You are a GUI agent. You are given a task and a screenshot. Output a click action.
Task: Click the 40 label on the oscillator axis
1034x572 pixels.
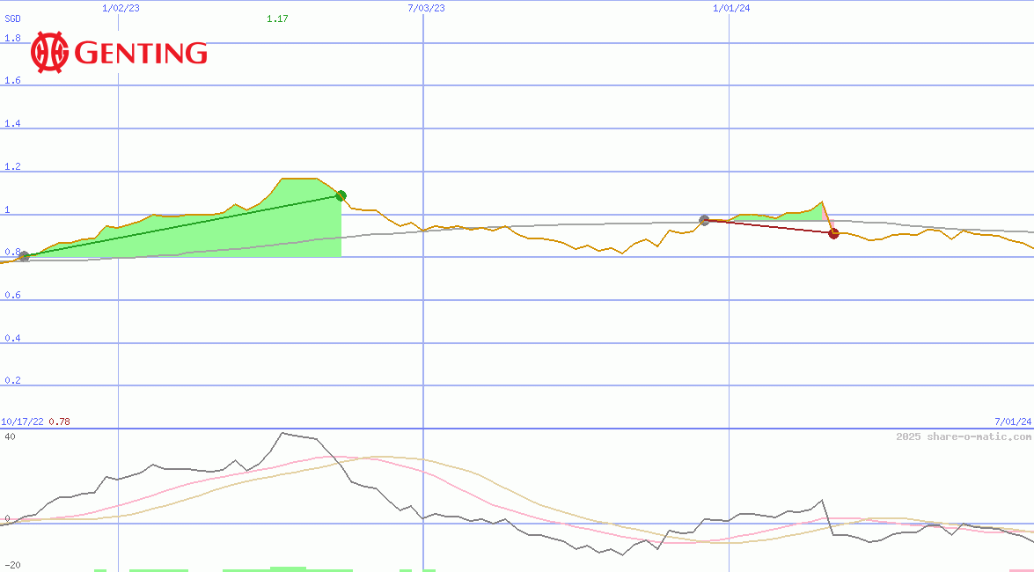point(10,436)
